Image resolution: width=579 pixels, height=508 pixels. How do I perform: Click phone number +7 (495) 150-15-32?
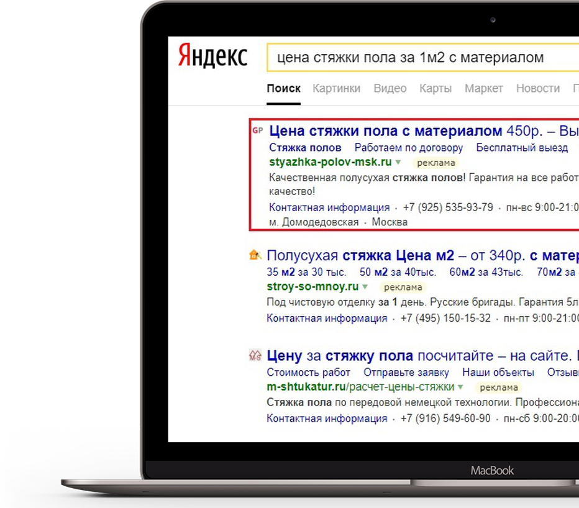point(445,318)
